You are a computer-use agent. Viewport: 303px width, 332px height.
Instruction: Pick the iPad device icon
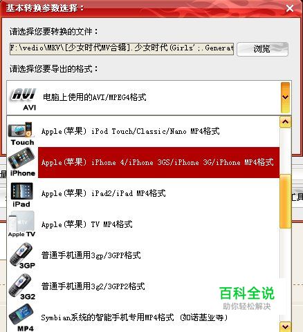point(21,195)
